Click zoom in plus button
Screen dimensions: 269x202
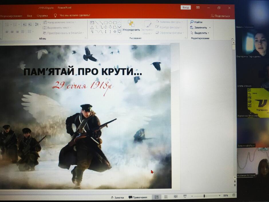pos(219,195)
